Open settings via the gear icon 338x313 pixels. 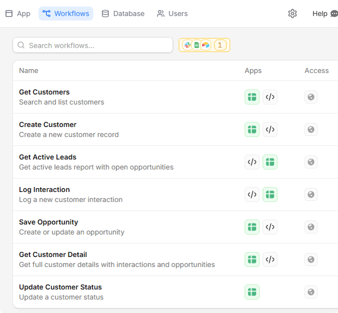click(x=292, y=13)
